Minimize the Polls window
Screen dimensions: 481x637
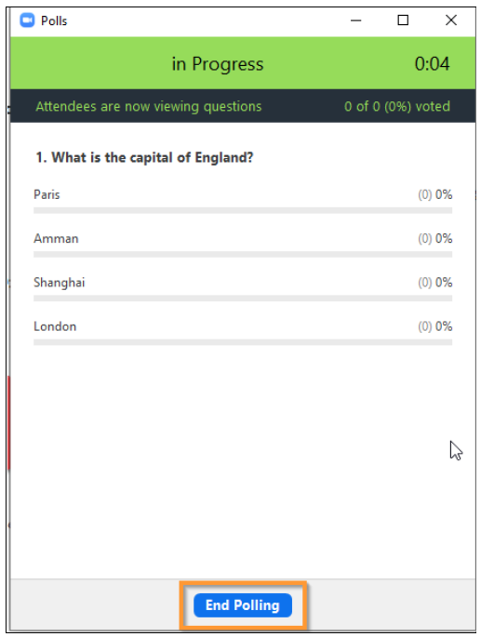click(x=355, y=20)
